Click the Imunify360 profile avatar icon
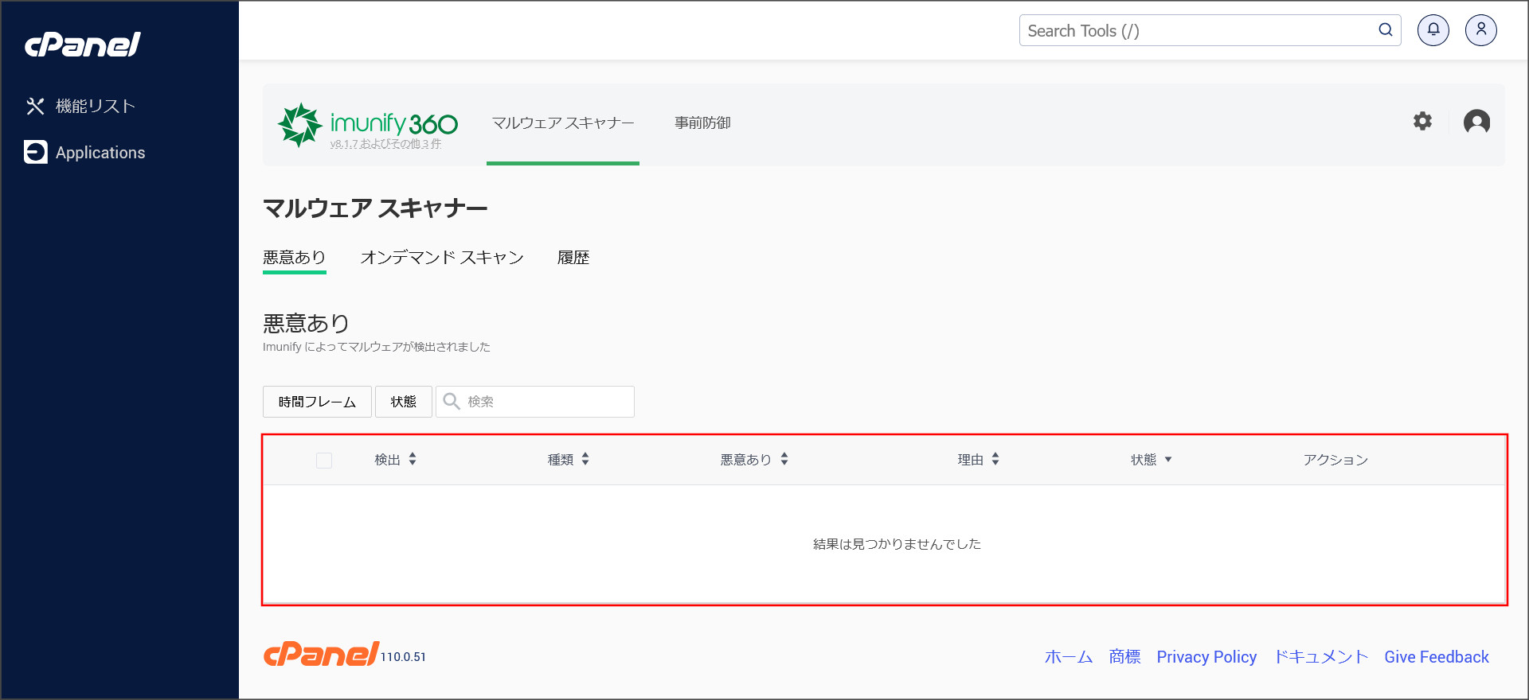The width and height of the screenshot is (1529, 700). tap(1476, 122)
